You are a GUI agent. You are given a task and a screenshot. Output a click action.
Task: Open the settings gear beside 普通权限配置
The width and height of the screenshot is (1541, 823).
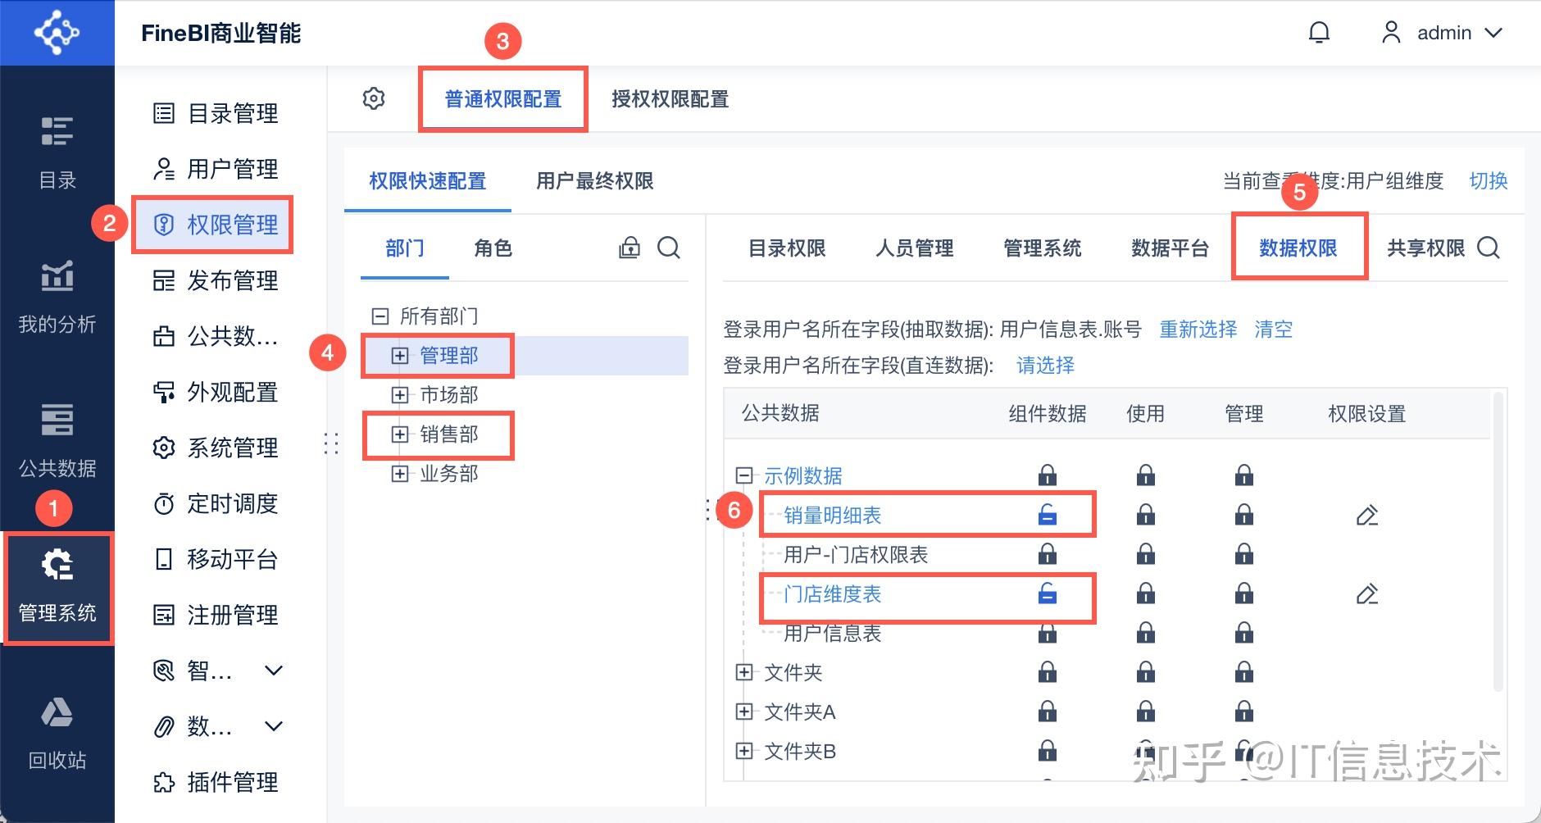click(374, 98)
